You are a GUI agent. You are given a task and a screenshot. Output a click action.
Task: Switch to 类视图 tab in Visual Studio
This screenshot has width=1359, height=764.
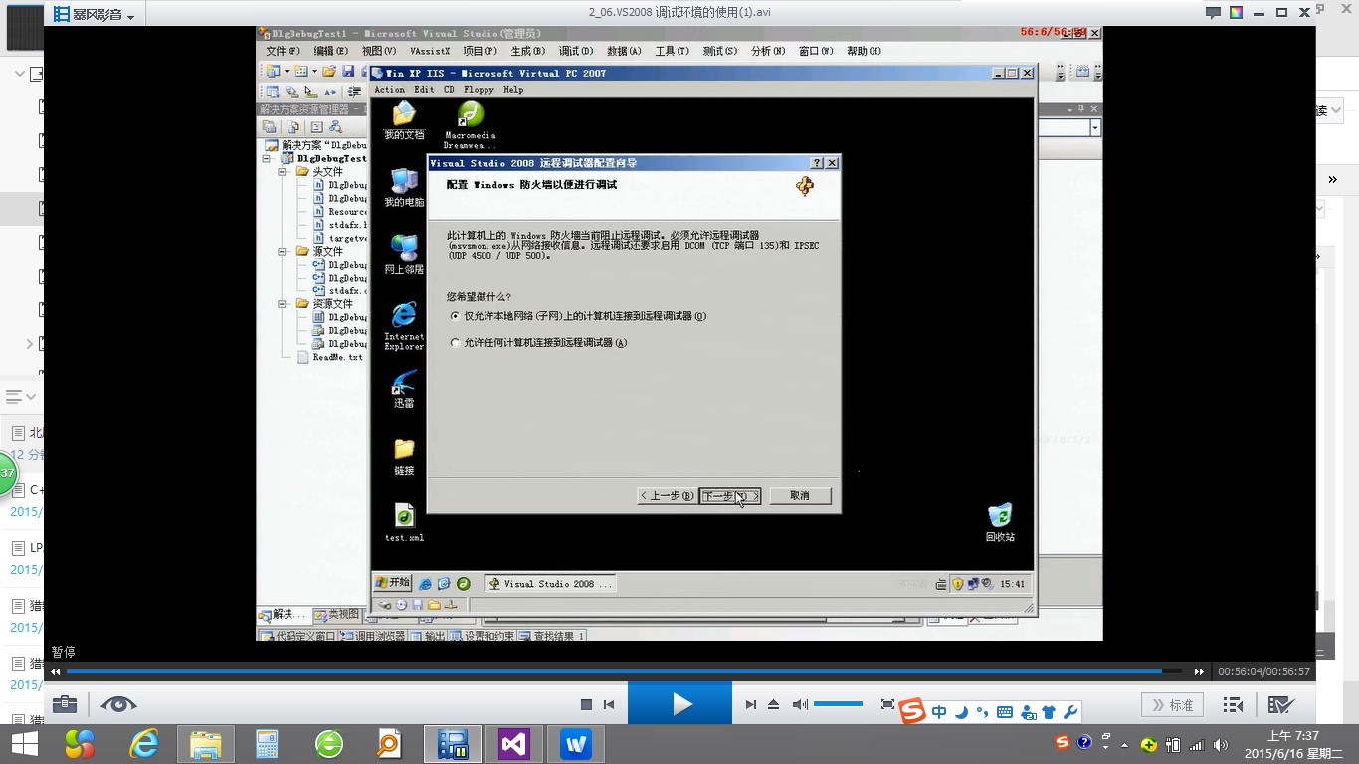pos(336,615)
